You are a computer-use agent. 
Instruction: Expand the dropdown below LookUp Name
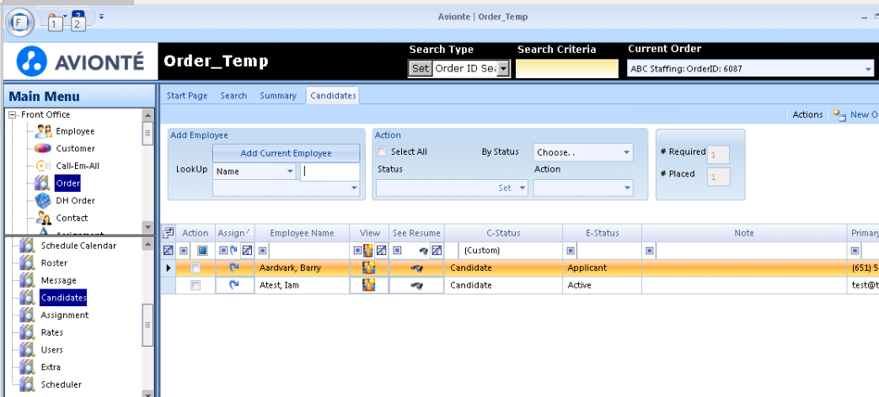[354, 188]
